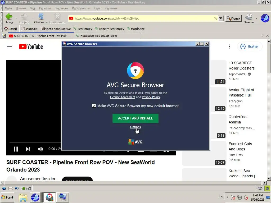Click online/offline indicator in status bar
This screenshot has width=271, height=203.
click(x=260, y=188)
